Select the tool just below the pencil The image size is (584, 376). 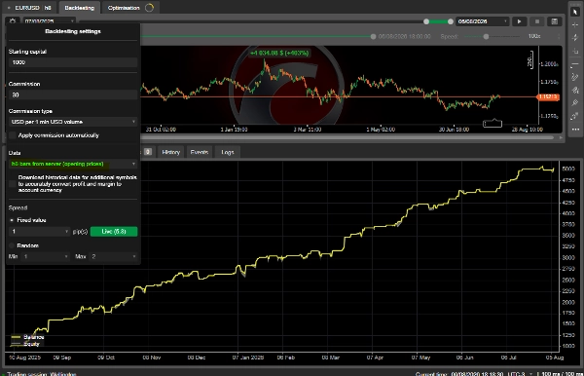click(x=575, y=91)
